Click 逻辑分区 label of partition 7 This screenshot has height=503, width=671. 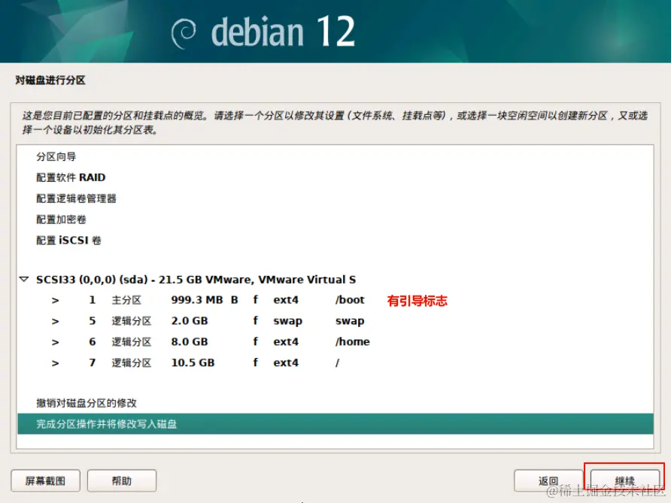pyautogui.click(x=132, y=362)
